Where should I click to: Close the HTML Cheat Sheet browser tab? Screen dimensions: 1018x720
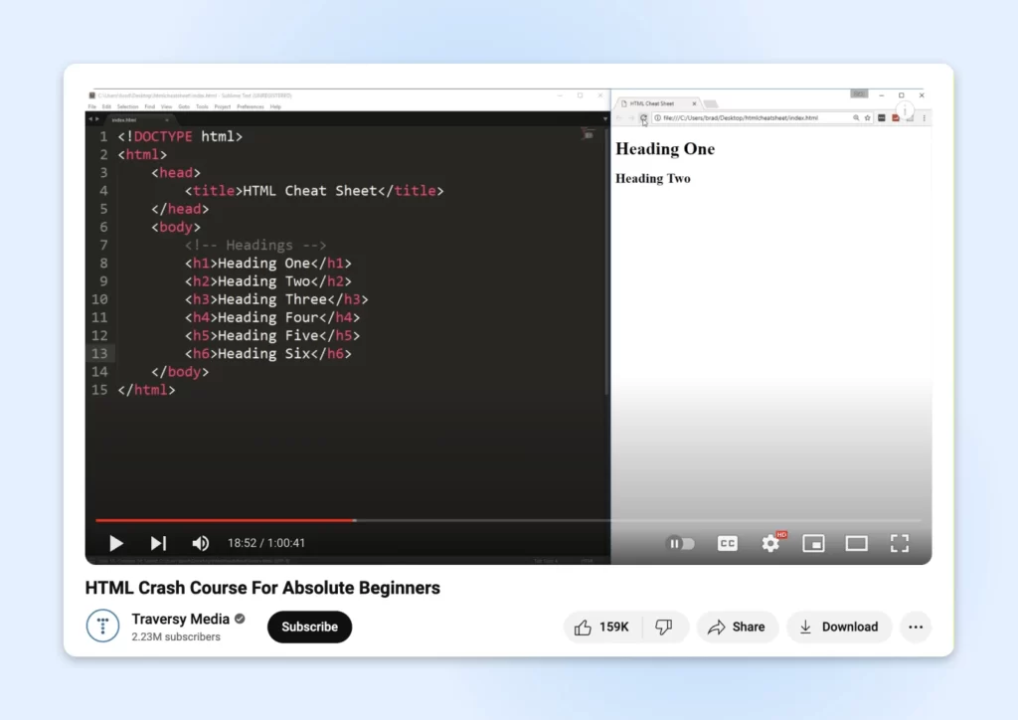(x=694, y=103)
